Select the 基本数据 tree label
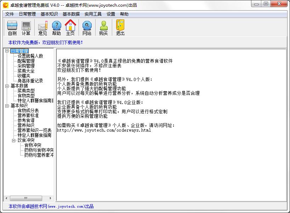The image size is (290, 213). pos(19,86)
